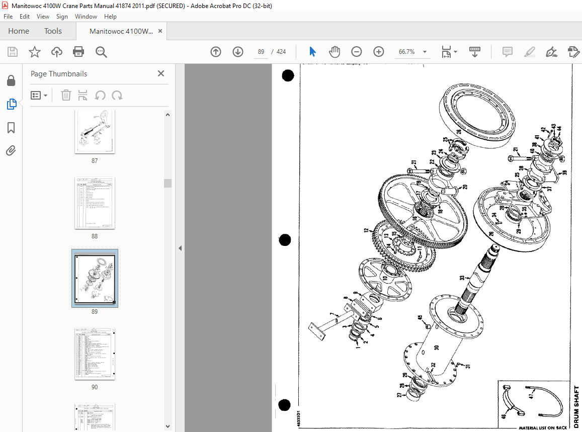The width and height of the screenshot is (582, 432).
Task: Rotate pages counterclockwise
Action: [x=100, y=96]
